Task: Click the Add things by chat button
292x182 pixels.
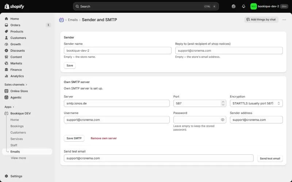Action: pyautogui.click(x=261, y=20)
